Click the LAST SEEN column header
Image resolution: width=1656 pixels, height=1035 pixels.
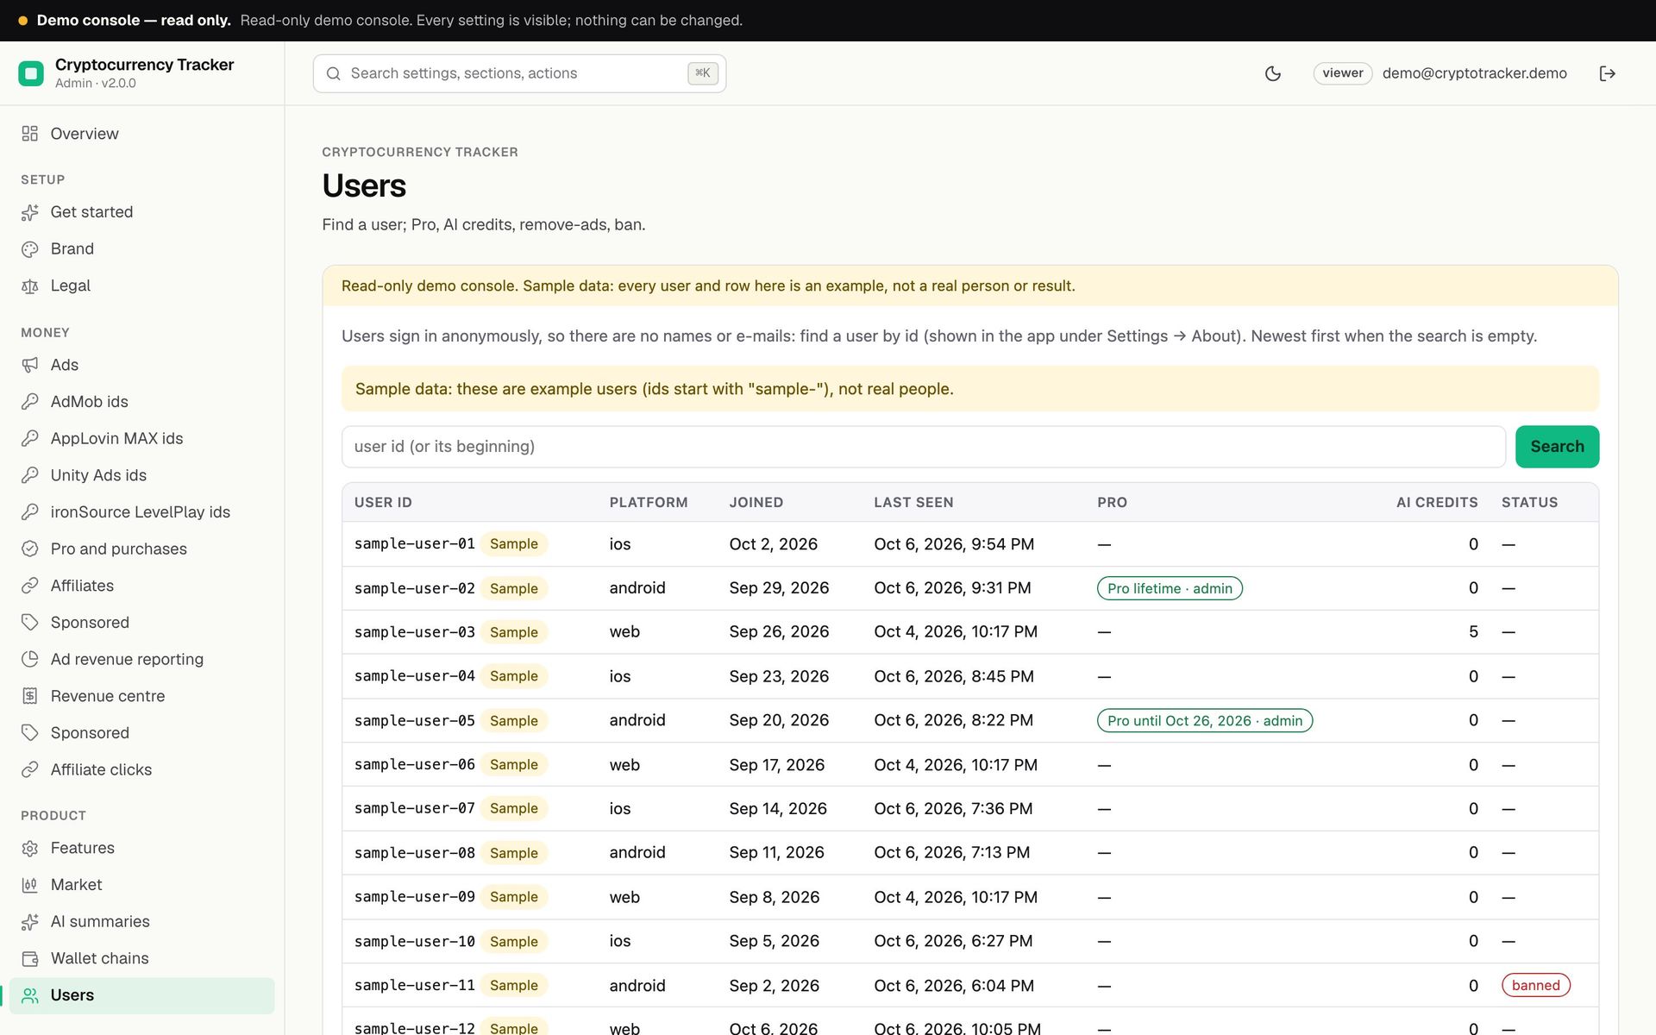click(x=913, y=502)
